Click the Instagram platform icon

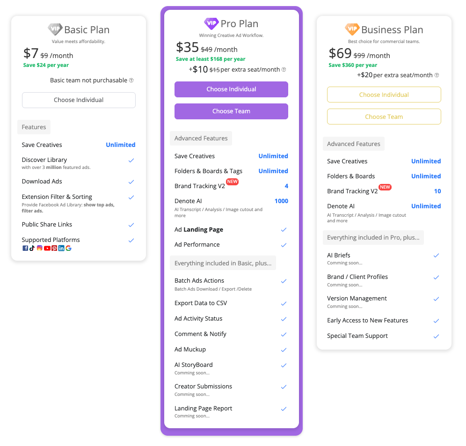point(40,248)
